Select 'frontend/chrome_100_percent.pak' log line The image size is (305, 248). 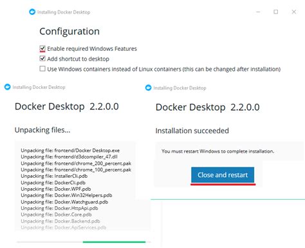click(76, 169)
